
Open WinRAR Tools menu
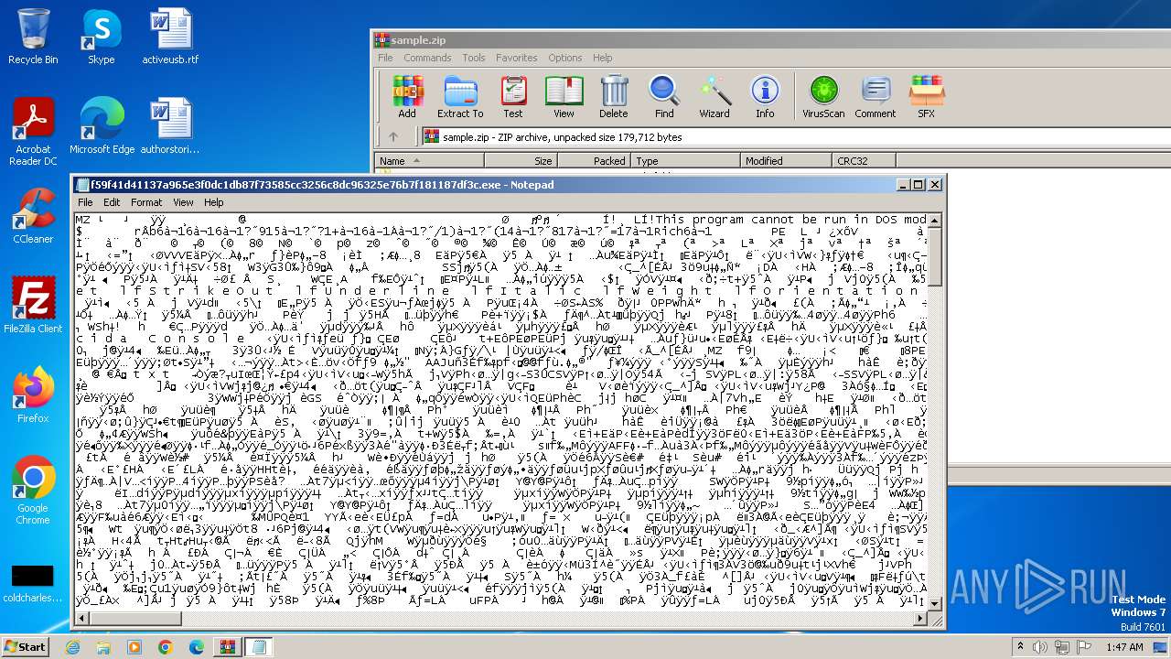pos(474,58)
